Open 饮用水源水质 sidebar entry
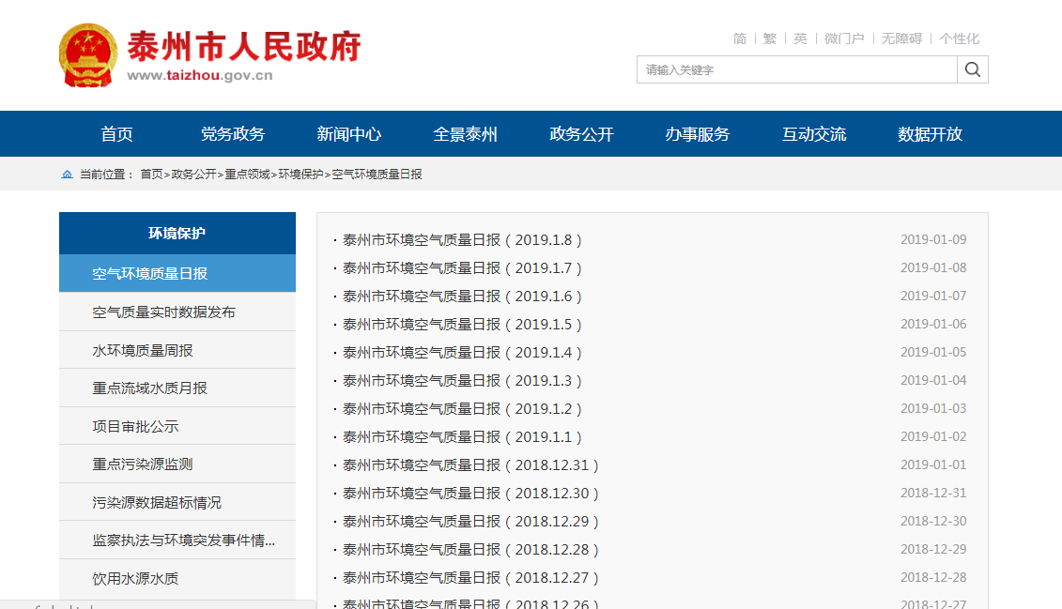The image size is (1062, 609). (x=135, y=579)
